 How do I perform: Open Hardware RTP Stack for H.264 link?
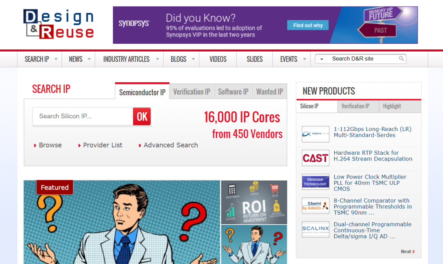point(373,156)
